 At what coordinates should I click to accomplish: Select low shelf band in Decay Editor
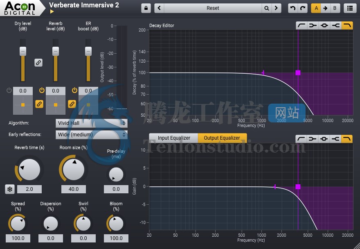[x=313, y=25]
